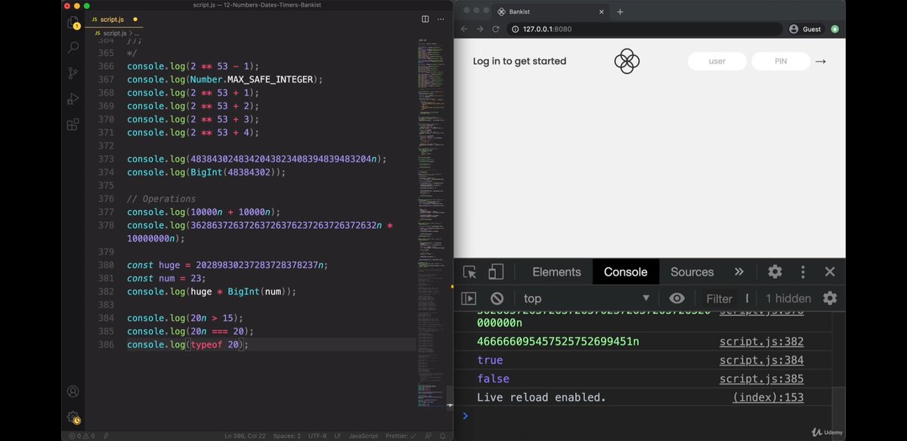The width and height of the screenshot is (907, 441).
Task: Click the login arrow button
Action: (821, 61)
